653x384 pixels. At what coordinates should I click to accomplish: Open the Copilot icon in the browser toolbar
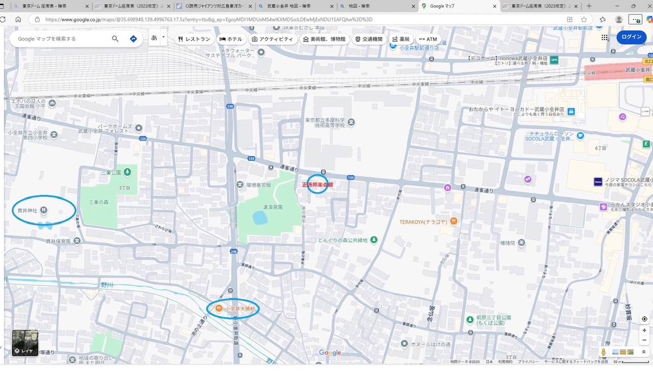click(649, 19)
